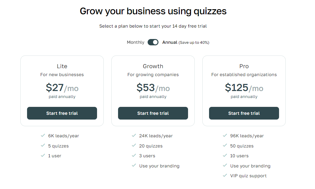Click the checkmark next to '24K leads/year'
The width and height of the screenshot is (315, 189).
(x=134, y=135)
